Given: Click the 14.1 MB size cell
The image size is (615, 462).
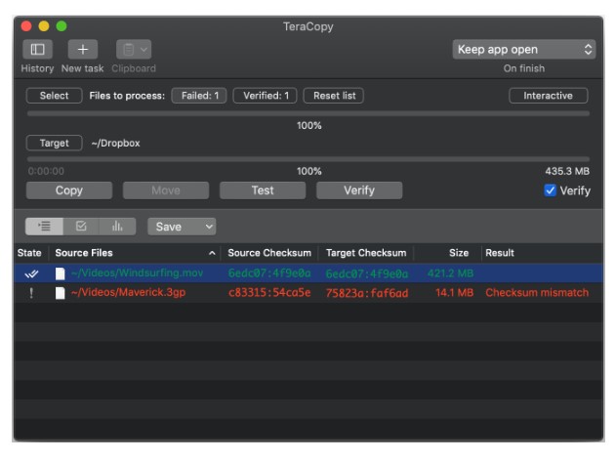Looking at the screenshot, I should pyautogui.click(x=454, y=293).
